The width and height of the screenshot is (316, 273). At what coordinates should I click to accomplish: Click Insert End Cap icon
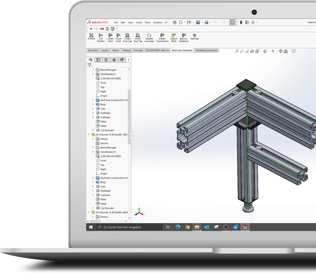point(137,37)
